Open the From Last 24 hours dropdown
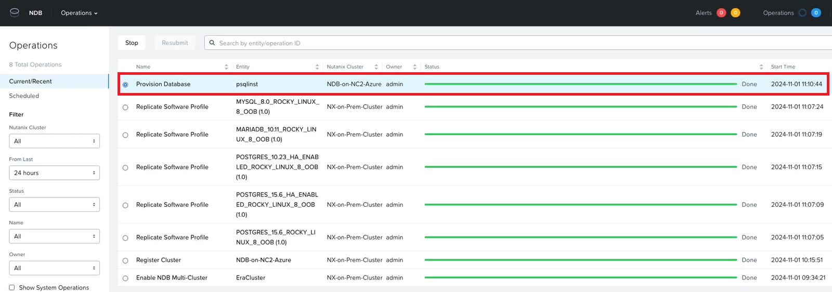The image size is (832, 292). point(54,172)
